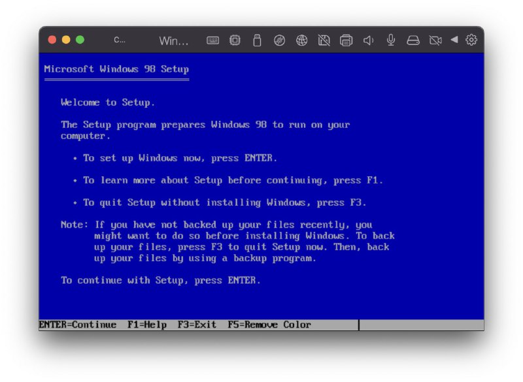Click 'F1=Help' in the status bar
This screenshot has width=523, height=382.
[x=147, y=325]
